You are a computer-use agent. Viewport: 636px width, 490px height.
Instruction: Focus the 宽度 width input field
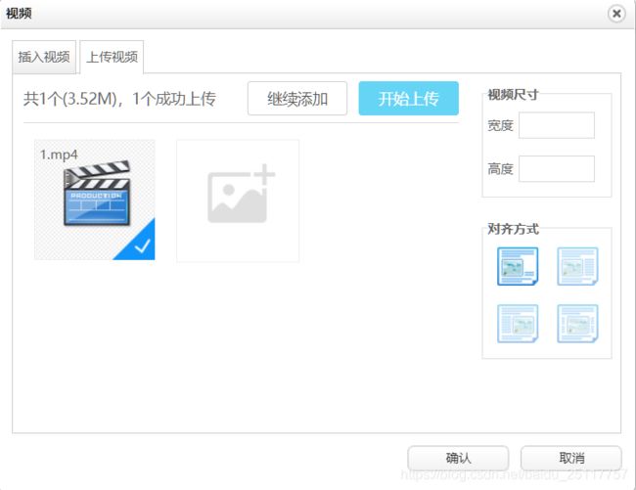557,125
